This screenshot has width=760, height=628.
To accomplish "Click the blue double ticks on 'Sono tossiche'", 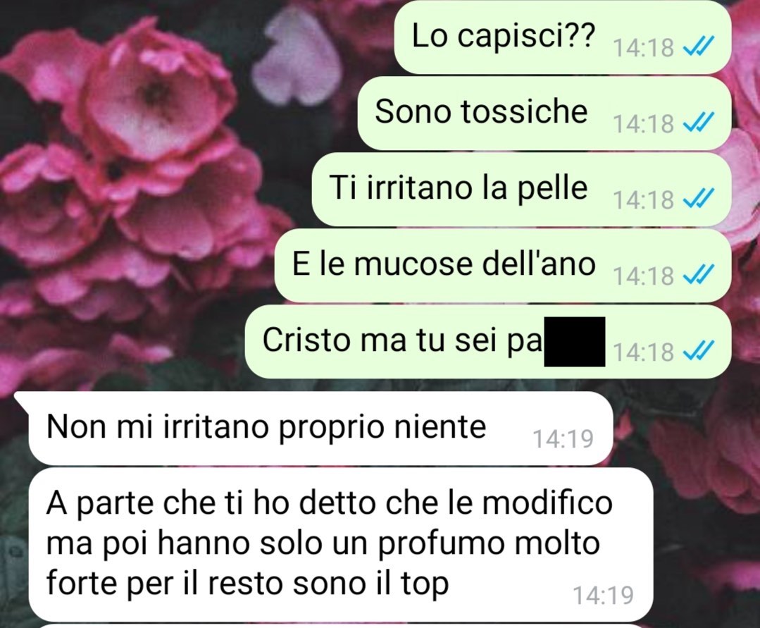I will pos(698,123).
